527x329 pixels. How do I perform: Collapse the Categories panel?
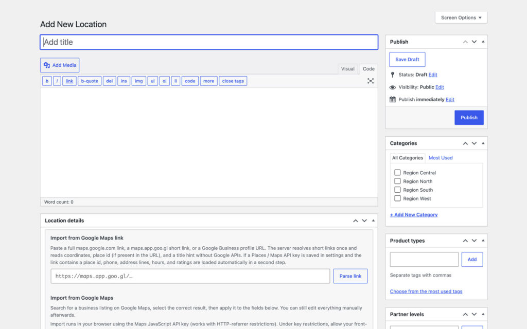pyautogui.click(x=483, y=143)
